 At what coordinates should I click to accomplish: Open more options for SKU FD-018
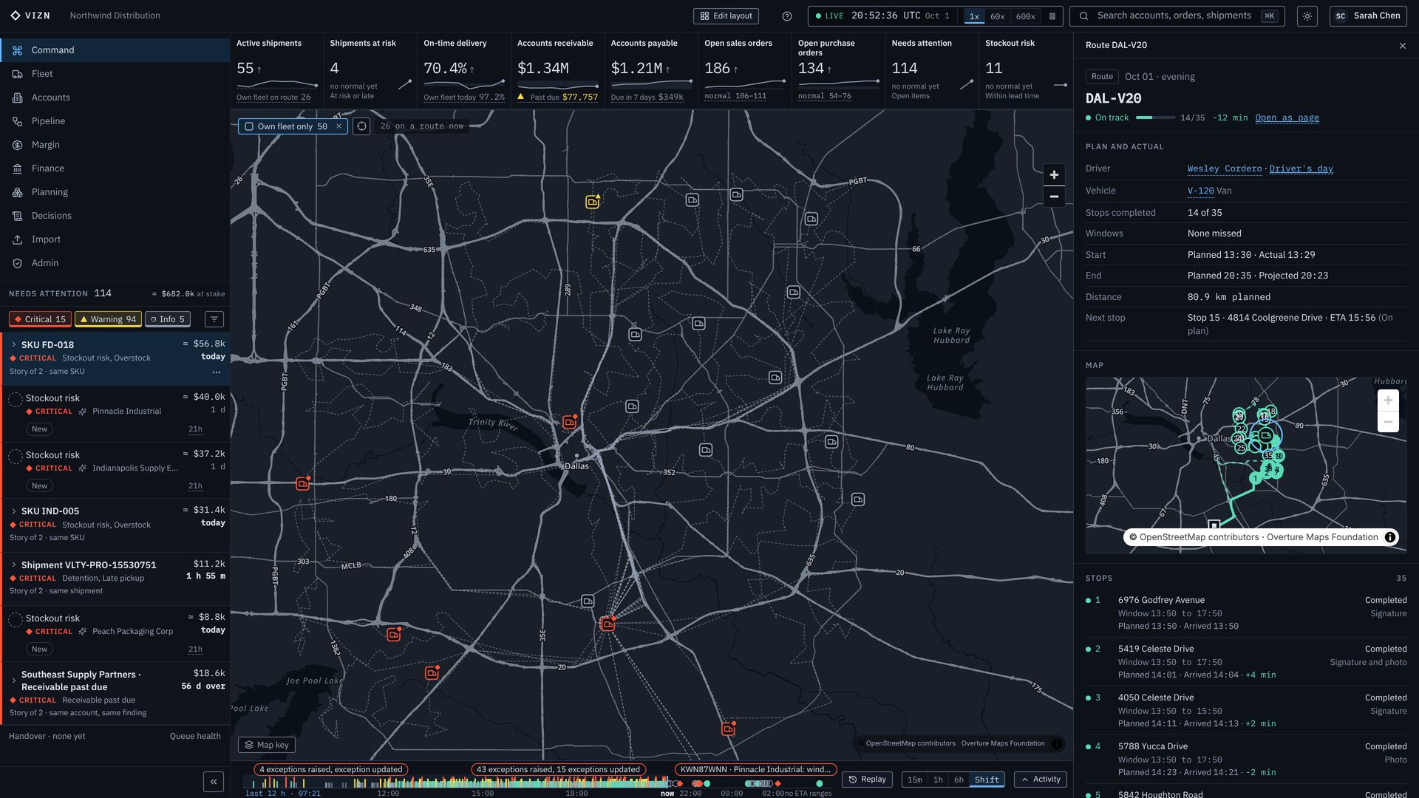click(x=217, y=372)
